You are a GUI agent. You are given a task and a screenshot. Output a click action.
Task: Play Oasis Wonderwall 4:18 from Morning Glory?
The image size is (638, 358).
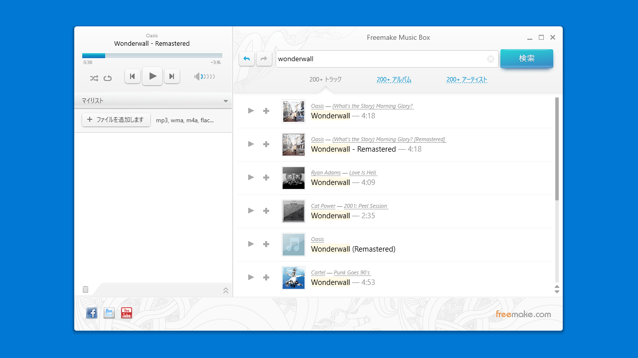pyautogui.click(x=251, y=110)
